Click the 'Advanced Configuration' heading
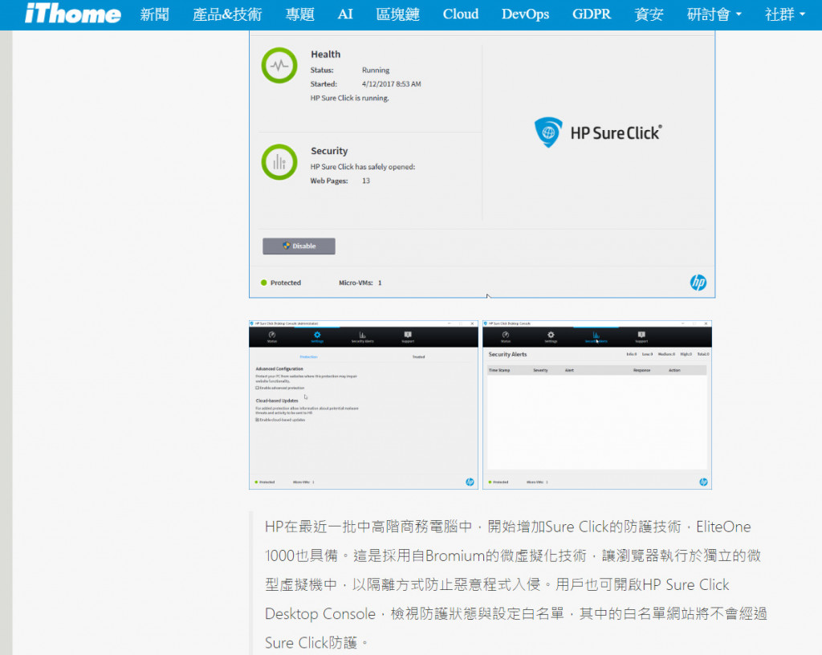Viewport: 822px width, 655px height. coord(279,369)
